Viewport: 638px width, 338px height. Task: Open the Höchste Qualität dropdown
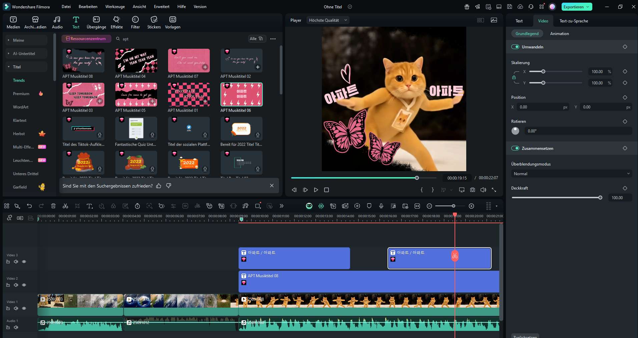(x=328, y=20)
